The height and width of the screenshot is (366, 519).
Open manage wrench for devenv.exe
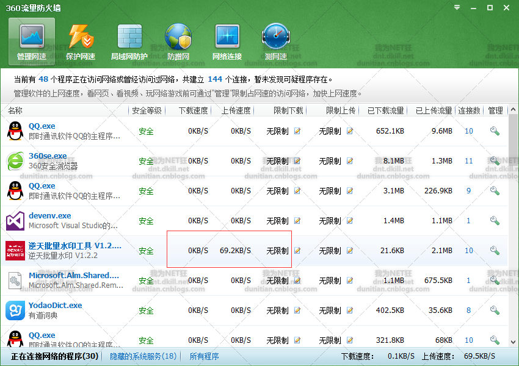pos(495,221)
